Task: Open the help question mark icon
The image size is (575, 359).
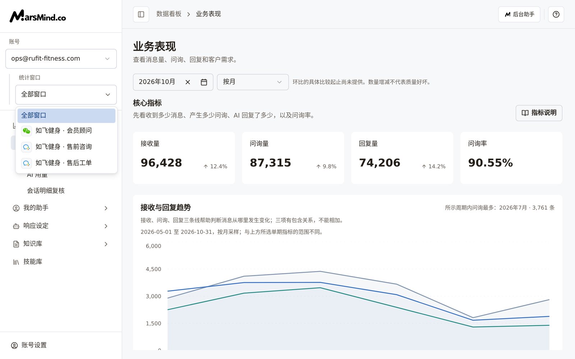Action: click(x=556, y=14)
